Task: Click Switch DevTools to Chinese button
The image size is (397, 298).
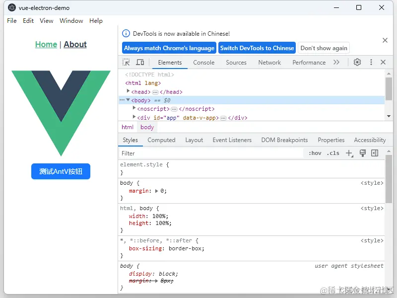Action: (x=257, y=48)
